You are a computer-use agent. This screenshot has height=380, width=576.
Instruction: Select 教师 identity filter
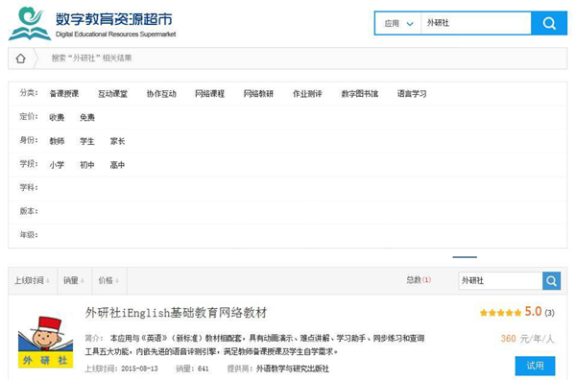(57, 141)
